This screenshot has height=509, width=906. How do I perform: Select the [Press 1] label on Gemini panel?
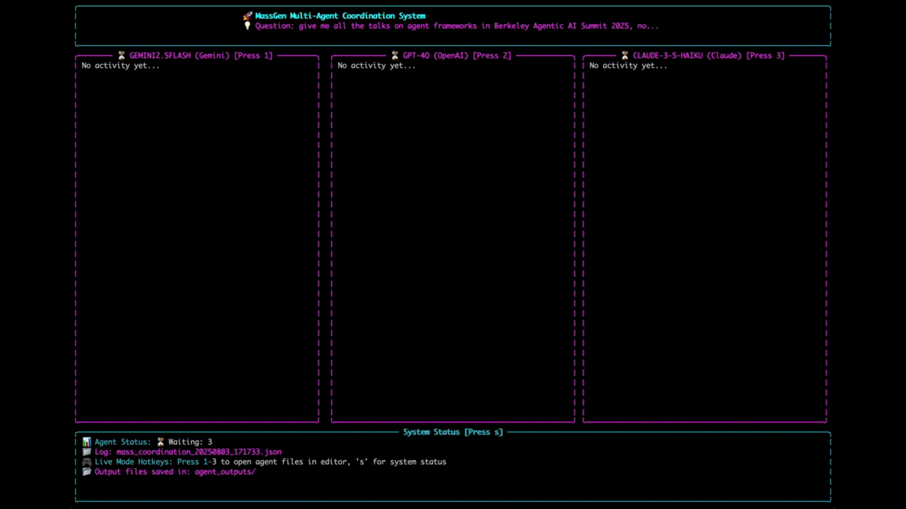(x=253, y=56)
